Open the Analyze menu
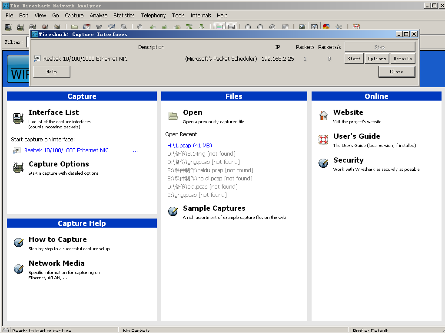The height and width of the screenshot is (333, 445). tap(99, 16)
